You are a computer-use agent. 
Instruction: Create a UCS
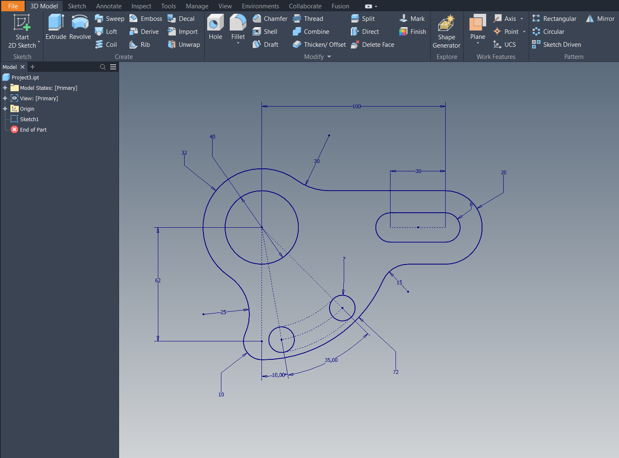point(504,45)
